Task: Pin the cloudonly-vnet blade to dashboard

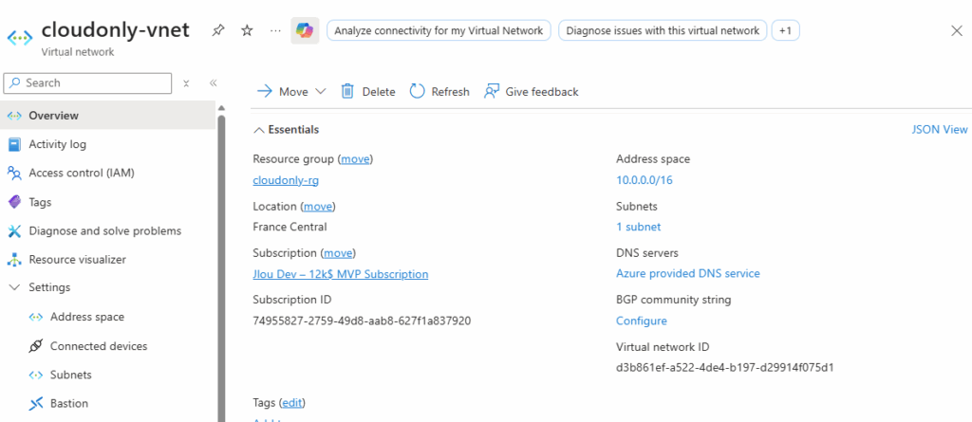Action: click(218, 30)
